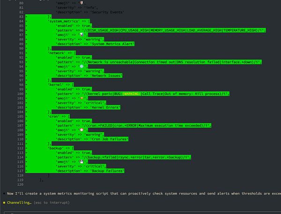Click 'Cron Job Failures' description on line 110
Viewport: 281px width, 214px height.
click(109, 139)
